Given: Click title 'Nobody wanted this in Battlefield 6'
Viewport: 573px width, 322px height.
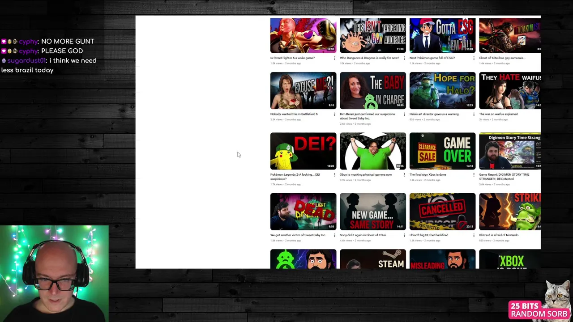Looking at the screenshot, I should pyautogui.click(x=294, y=114).
